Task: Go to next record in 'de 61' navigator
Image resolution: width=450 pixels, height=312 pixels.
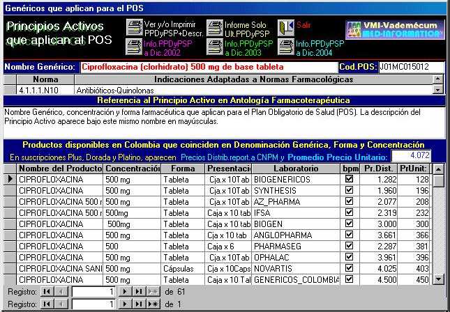Action: click(x=125, y=292)
